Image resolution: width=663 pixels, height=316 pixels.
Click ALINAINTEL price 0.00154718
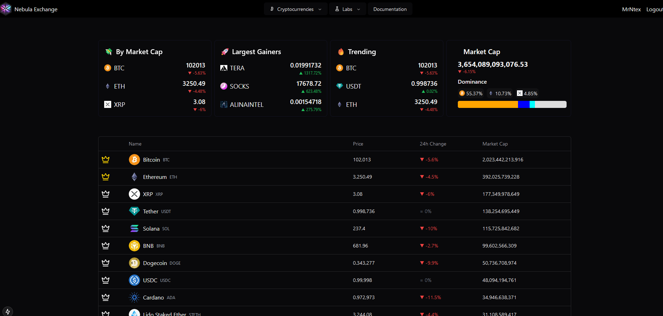click(305, 102)
